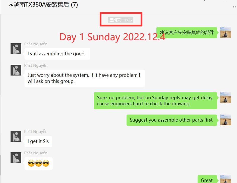Click own avatar next to Chinese message
This screenshot has height=183, width=237.
point(225,32)
